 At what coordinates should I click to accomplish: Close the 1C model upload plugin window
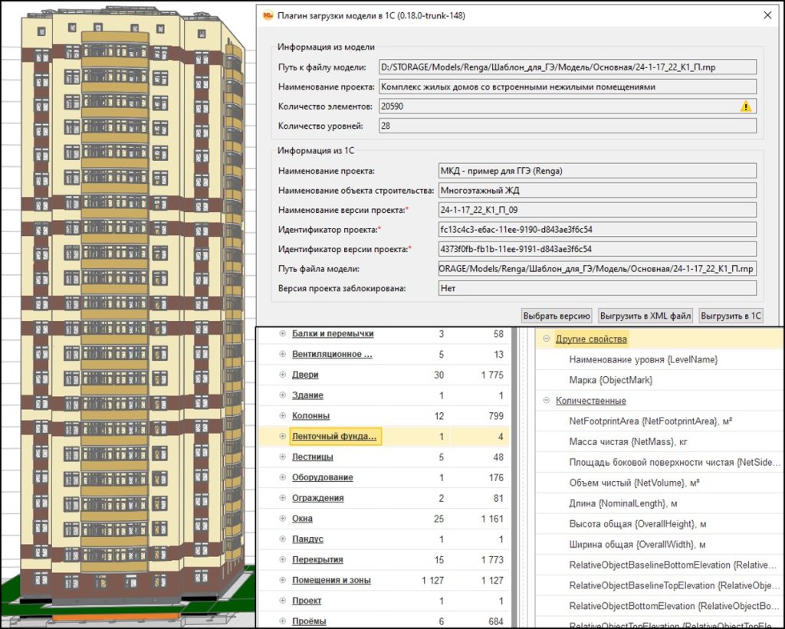[x=767, y=15]
